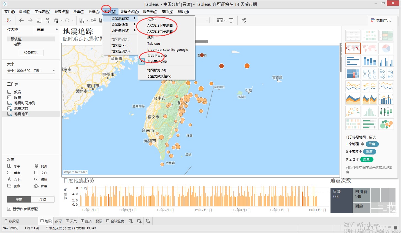Select the symbol map chart thumbnail

(353, 48)
